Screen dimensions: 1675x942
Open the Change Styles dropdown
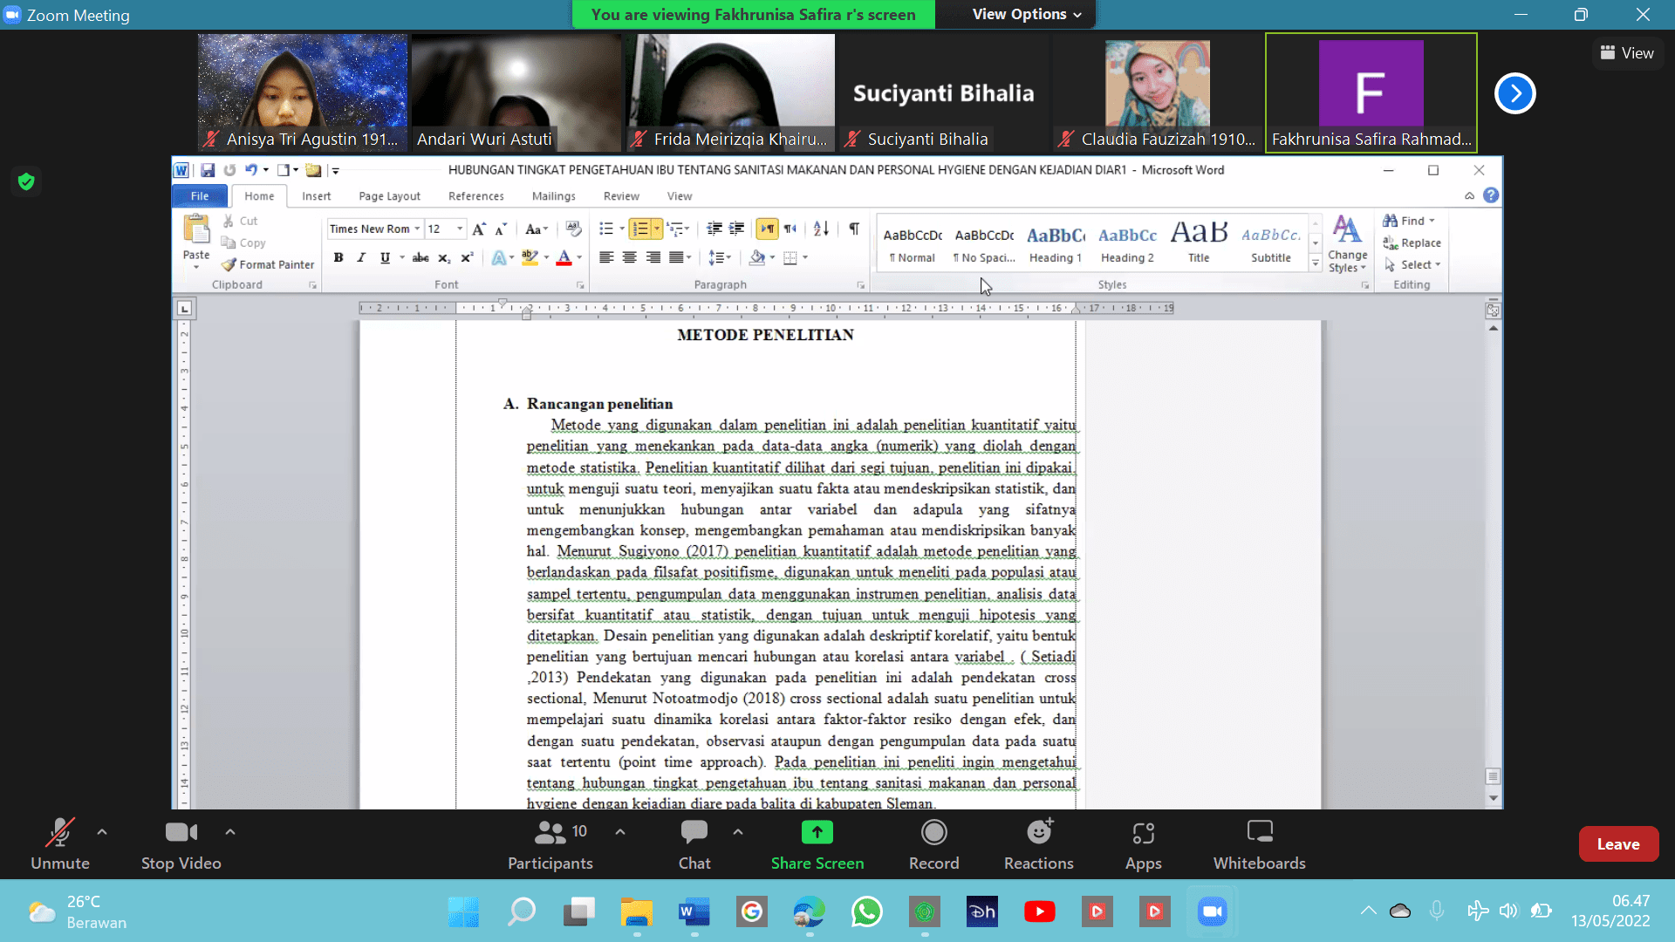1347,244
